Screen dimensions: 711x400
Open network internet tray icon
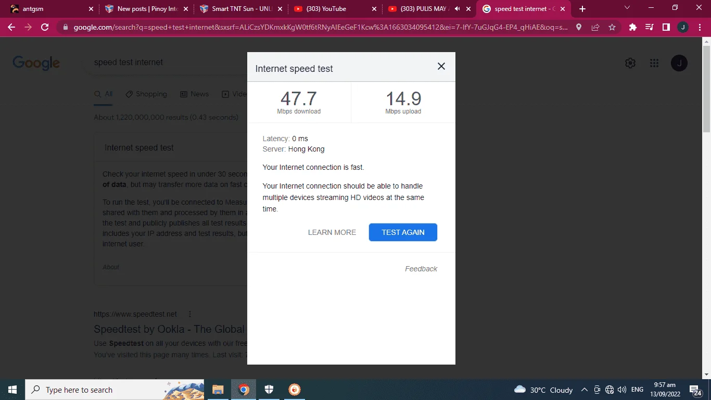tap(610, 390)
